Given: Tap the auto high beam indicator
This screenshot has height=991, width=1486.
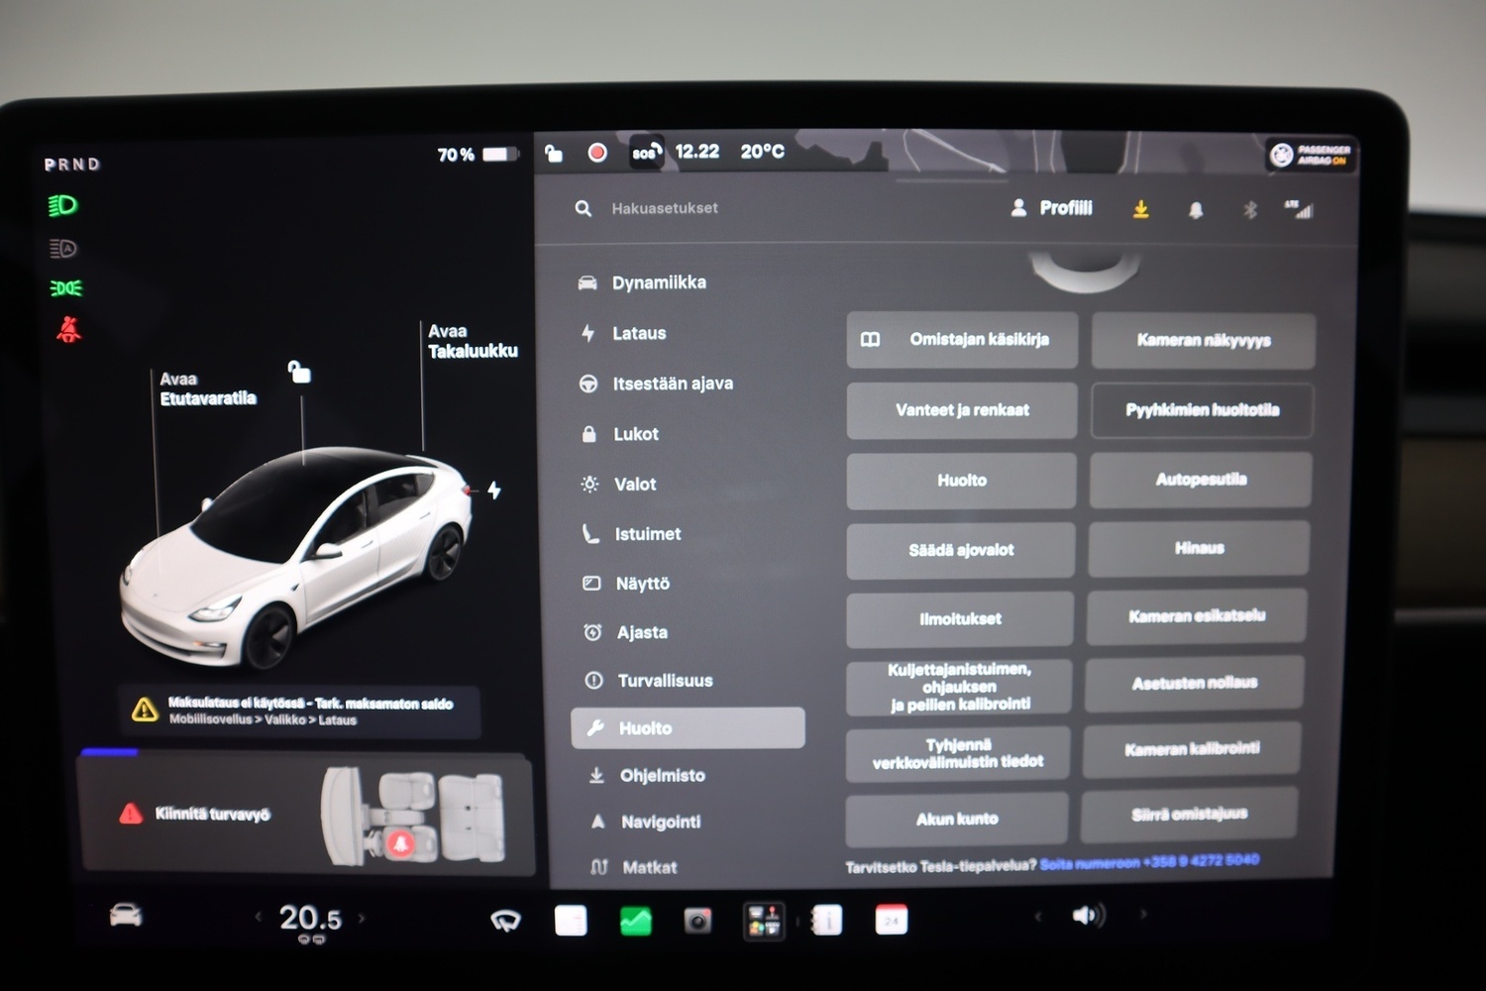Looking at the screenshot, I should point(63,248).
